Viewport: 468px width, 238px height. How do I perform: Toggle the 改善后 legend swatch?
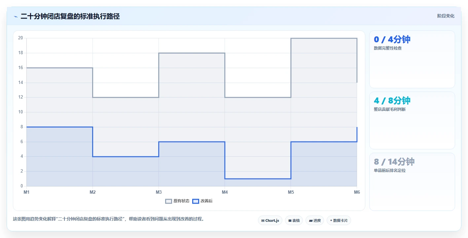[196, 201]
